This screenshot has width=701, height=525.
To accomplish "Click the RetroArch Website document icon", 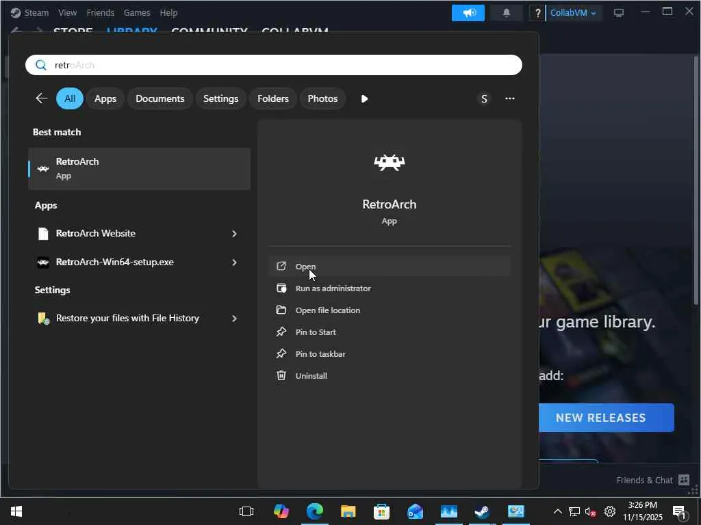I will 43,234.
